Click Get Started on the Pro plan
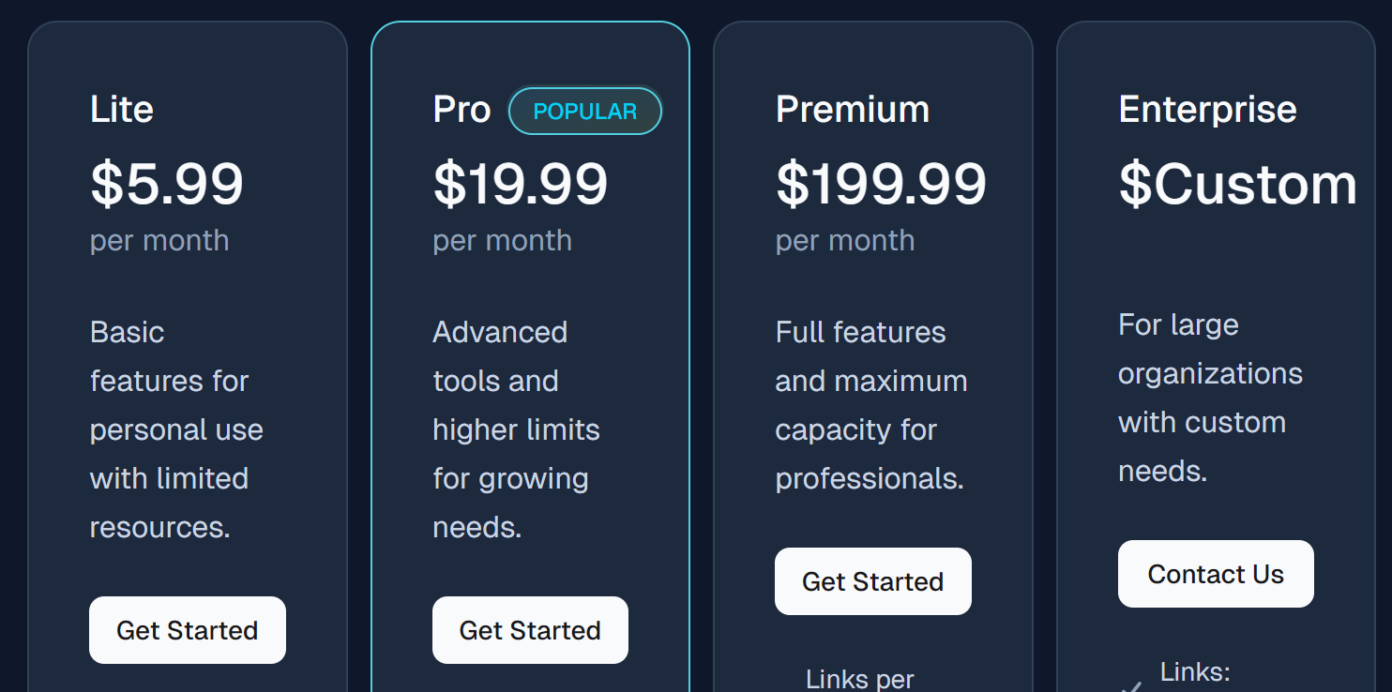 (530, 630)
